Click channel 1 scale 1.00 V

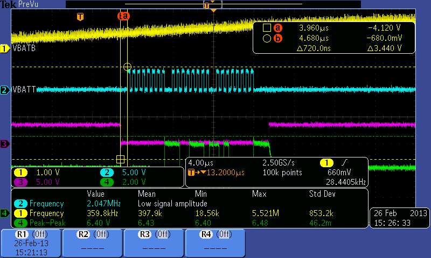pyautogui.click(x=48, y=173)
